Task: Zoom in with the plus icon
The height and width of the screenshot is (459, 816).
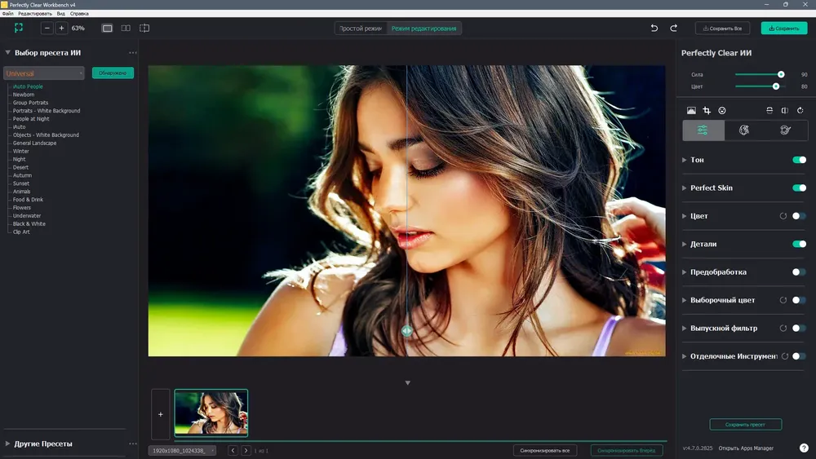Action: click(x=61, y=28)
